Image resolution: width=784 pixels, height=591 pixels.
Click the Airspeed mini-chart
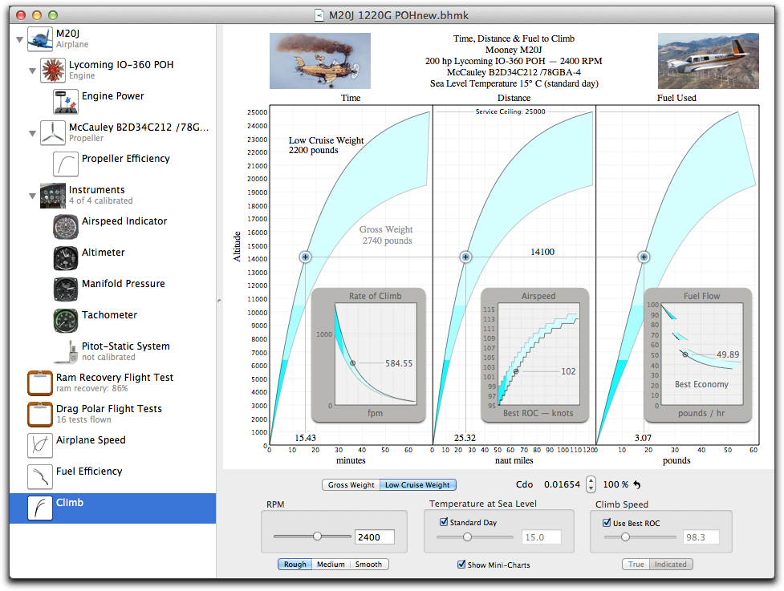[x=534, y=355]
